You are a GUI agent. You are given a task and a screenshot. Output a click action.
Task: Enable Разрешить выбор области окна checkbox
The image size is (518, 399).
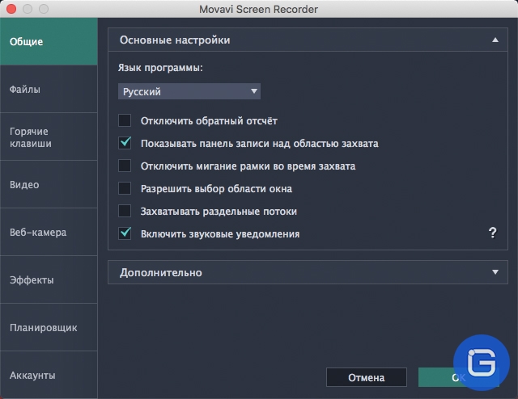pyautogui.click(x=125, y=189)
